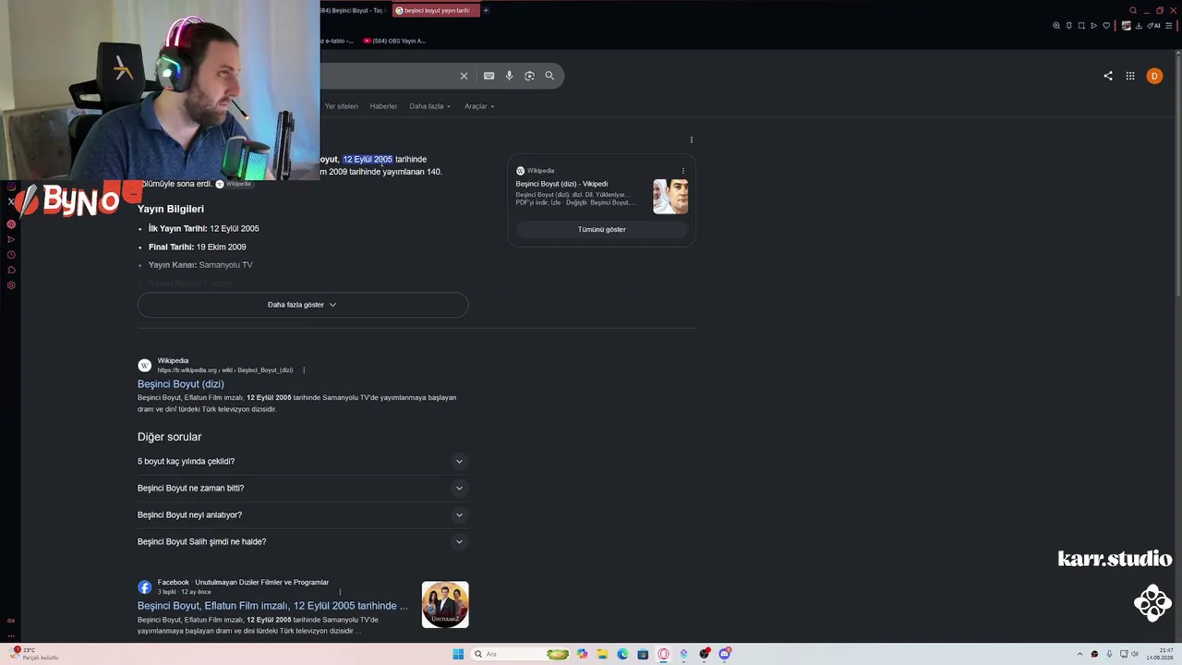
Task: Open the Google apps grid
Action: point(1130,76)
